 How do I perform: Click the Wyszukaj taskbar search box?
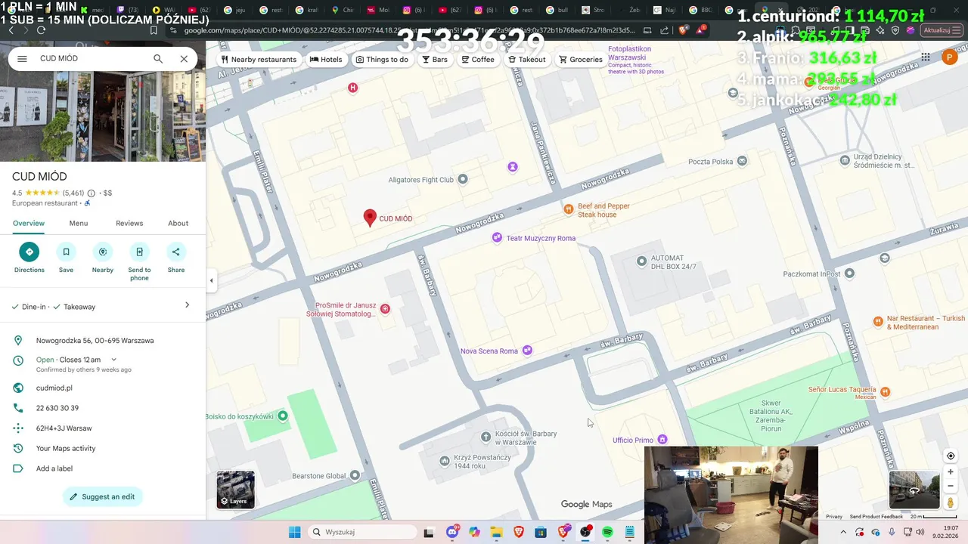click(x=361, y=532)
